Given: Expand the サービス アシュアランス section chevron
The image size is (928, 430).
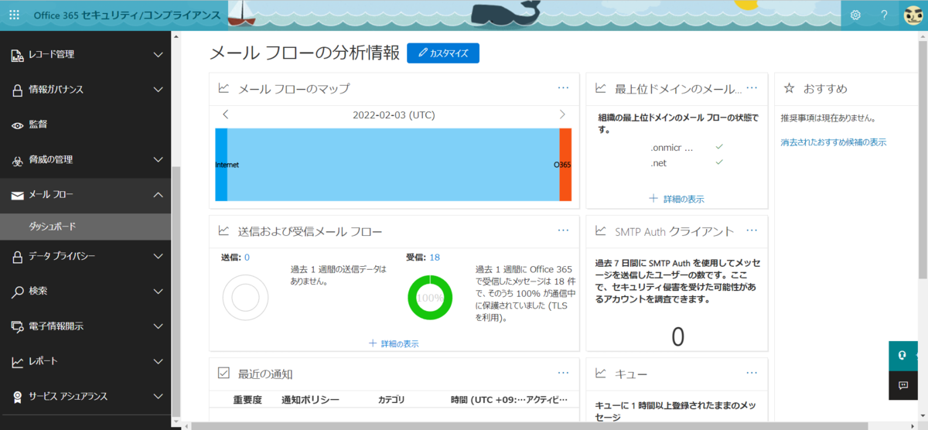Looking at the screenshot, I should coord(158,397).
